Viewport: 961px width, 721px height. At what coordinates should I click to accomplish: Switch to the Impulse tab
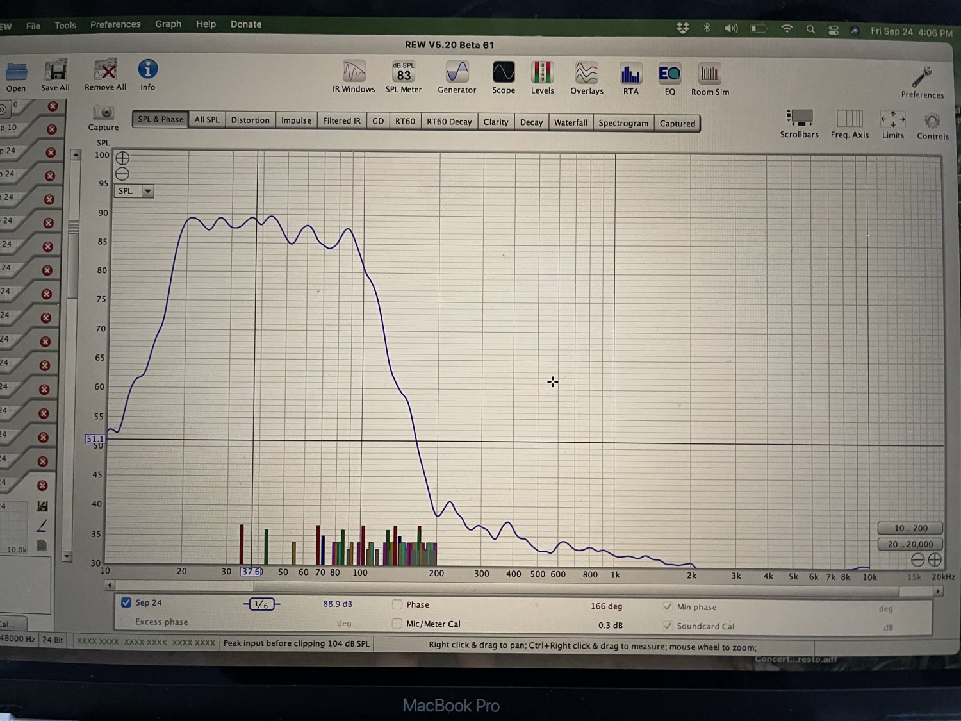296,120
